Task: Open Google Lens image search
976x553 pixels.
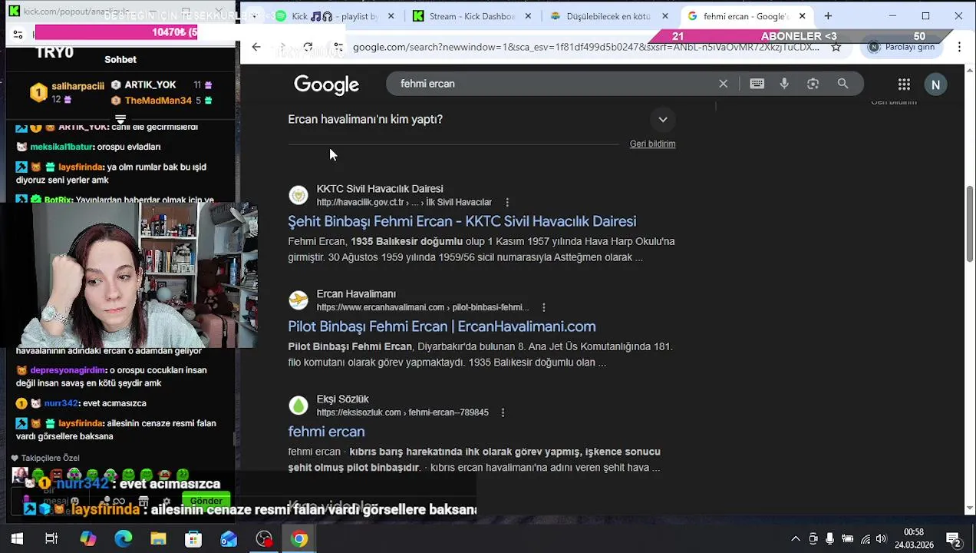Action: pos(813,84)
